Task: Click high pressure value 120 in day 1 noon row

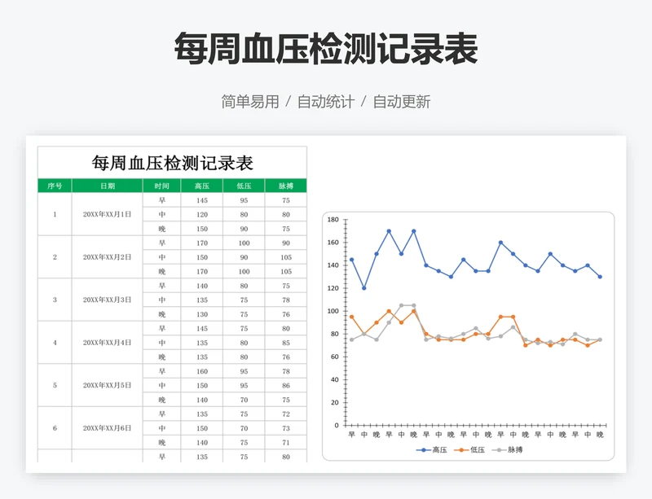Action: pyautogui.click(x=202, y=214)
